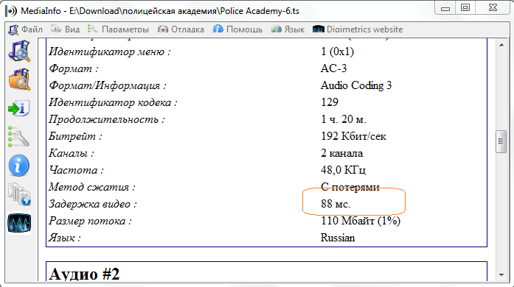This screenshot has width=514, height=287.
Task: Open the Язык menu
Action: pyautogui.click(x=288, y=29)
